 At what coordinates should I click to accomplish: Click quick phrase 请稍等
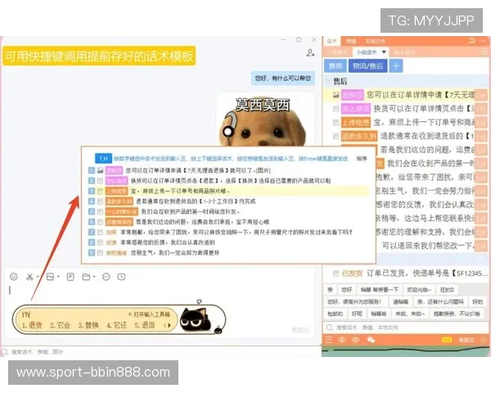[400, 302]
